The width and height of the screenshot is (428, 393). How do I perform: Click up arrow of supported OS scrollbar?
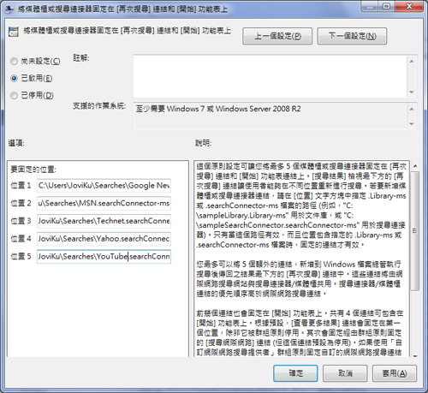[412, 109]
